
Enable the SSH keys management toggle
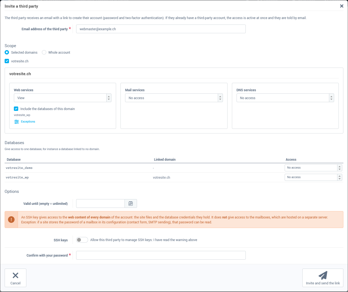pyautogui.click(x=82, y=240)
